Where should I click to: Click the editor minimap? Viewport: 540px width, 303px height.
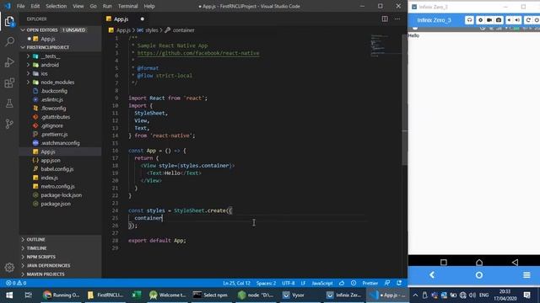point(385,45)
